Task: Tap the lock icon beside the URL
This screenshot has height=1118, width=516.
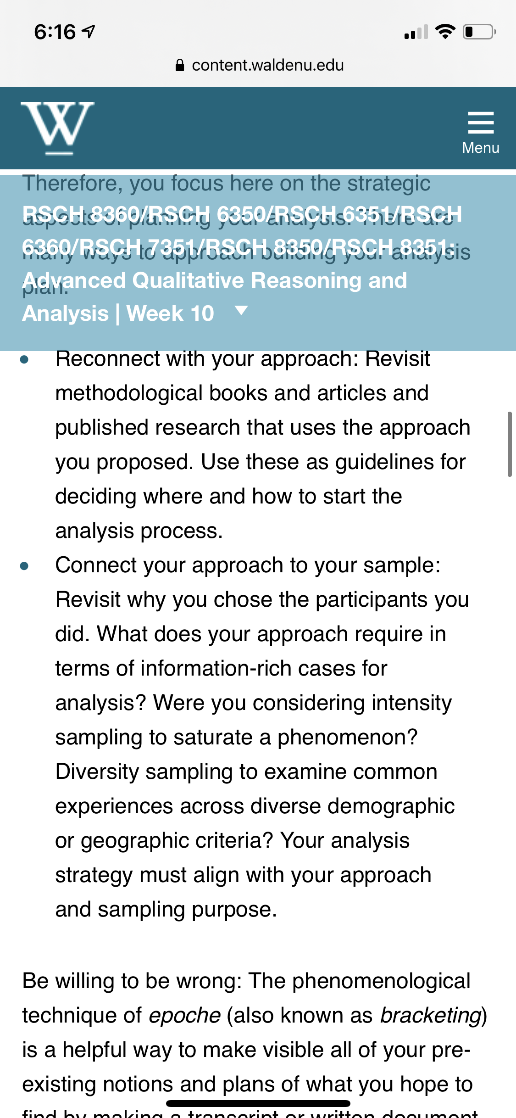Action: pyautogui.click(x=180, y=65)
